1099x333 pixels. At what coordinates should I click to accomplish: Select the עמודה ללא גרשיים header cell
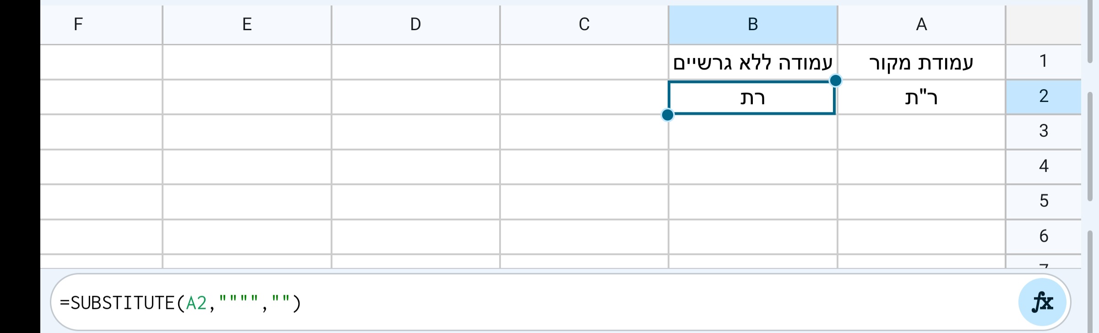[752, 62]
